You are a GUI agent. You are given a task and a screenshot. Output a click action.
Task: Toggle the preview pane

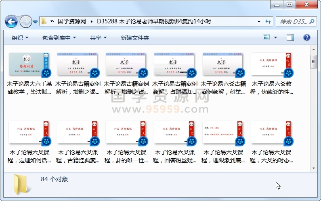pyautogui.click(x=290, y=37)
